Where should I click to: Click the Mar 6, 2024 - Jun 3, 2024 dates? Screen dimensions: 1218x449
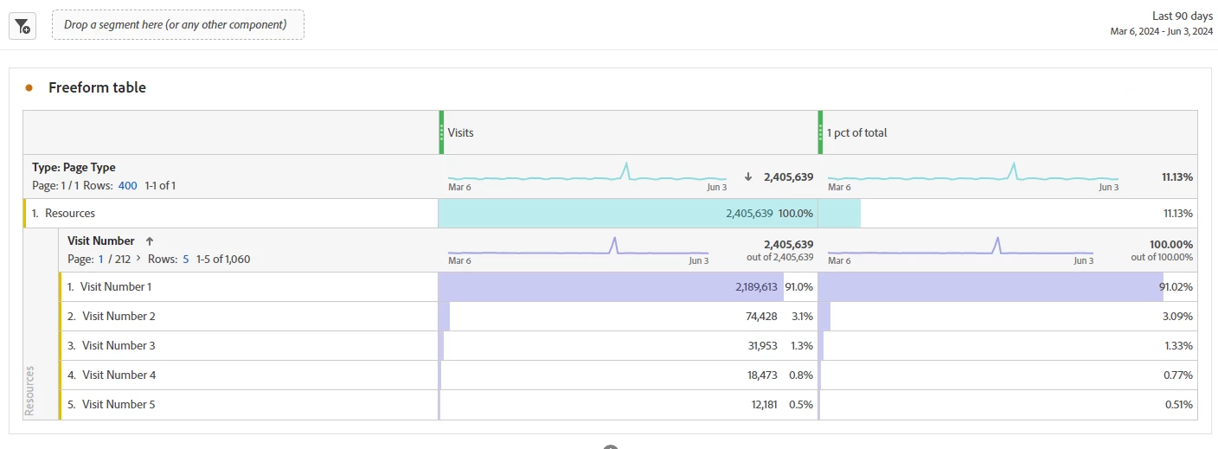click(x=1162, y=31)
